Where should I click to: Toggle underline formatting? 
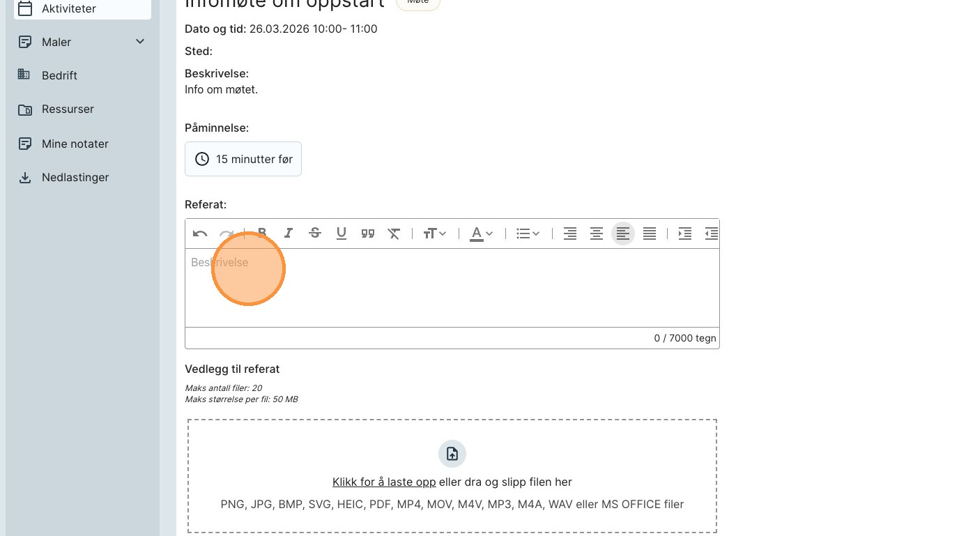pyautogui.click(x=342, y=233)
